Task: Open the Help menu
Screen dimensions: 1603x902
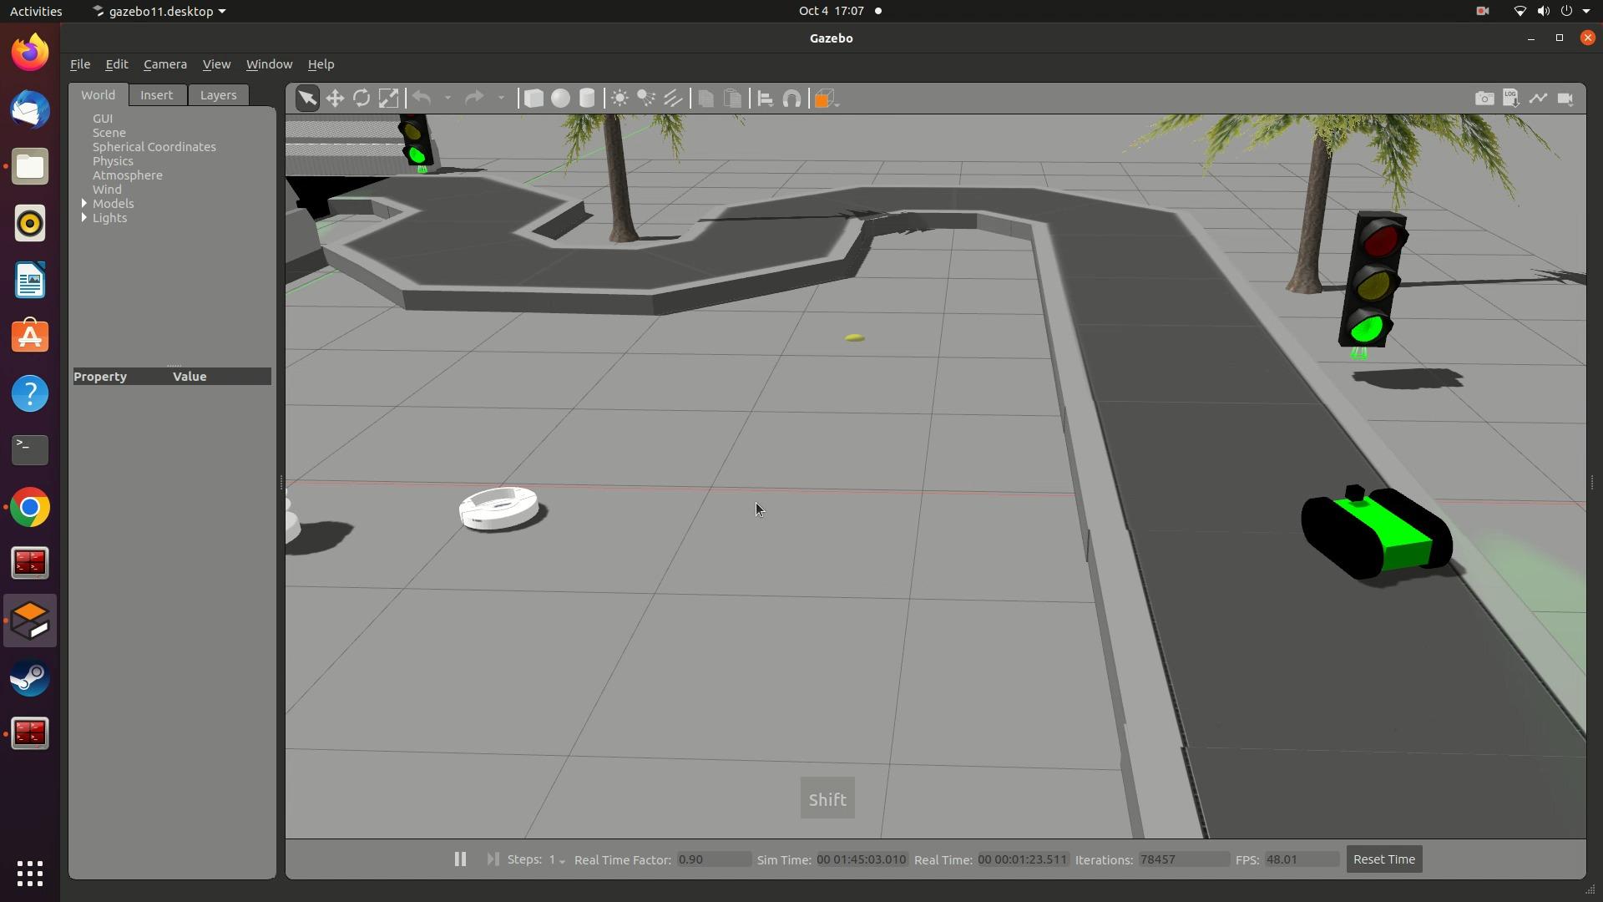Action: (x=321, y=64)
